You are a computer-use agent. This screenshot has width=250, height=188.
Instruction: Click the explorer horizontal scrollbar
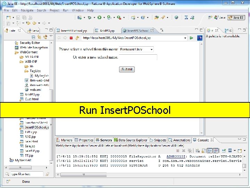(20, 168)
